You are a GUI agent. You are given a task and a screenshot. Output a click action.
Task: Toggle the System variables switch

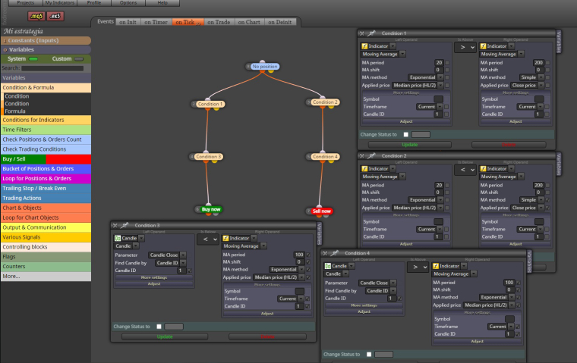(33, 59)
